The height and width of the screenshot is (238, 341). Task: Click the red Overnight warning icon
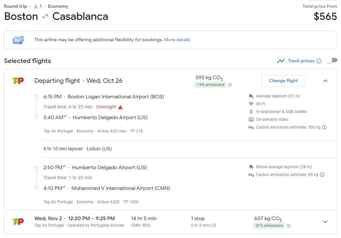120,107
